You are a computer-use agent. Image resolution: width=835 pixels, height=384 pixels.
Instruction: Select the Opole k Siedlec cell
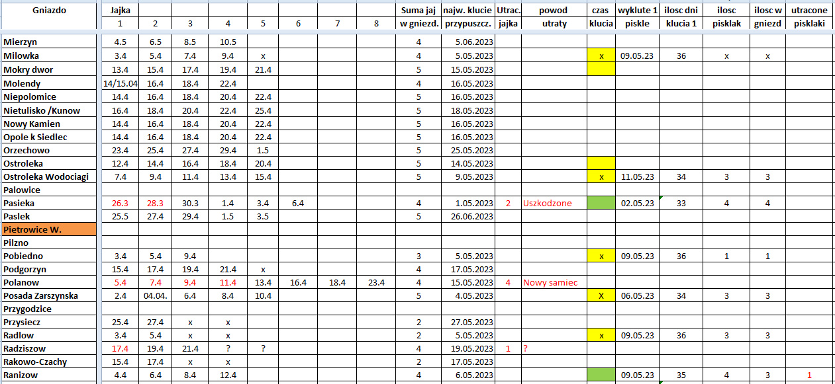pos(49,137)
